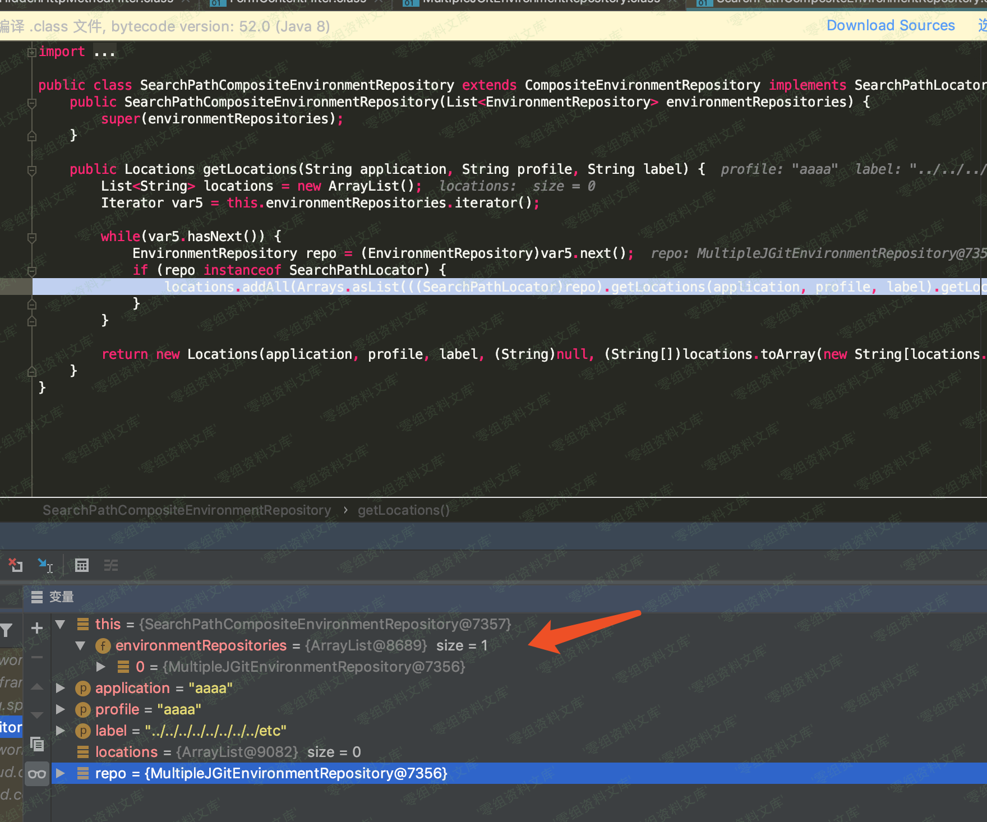Expand the 'label' parameter variable

(61, 731)
